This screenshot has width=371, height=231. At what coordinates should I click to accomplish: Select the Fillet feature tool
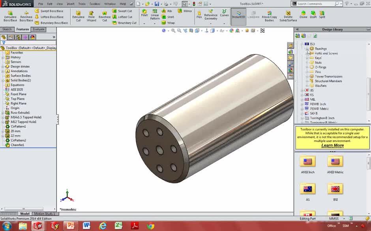pyautogui.click(x=144, y=13)
